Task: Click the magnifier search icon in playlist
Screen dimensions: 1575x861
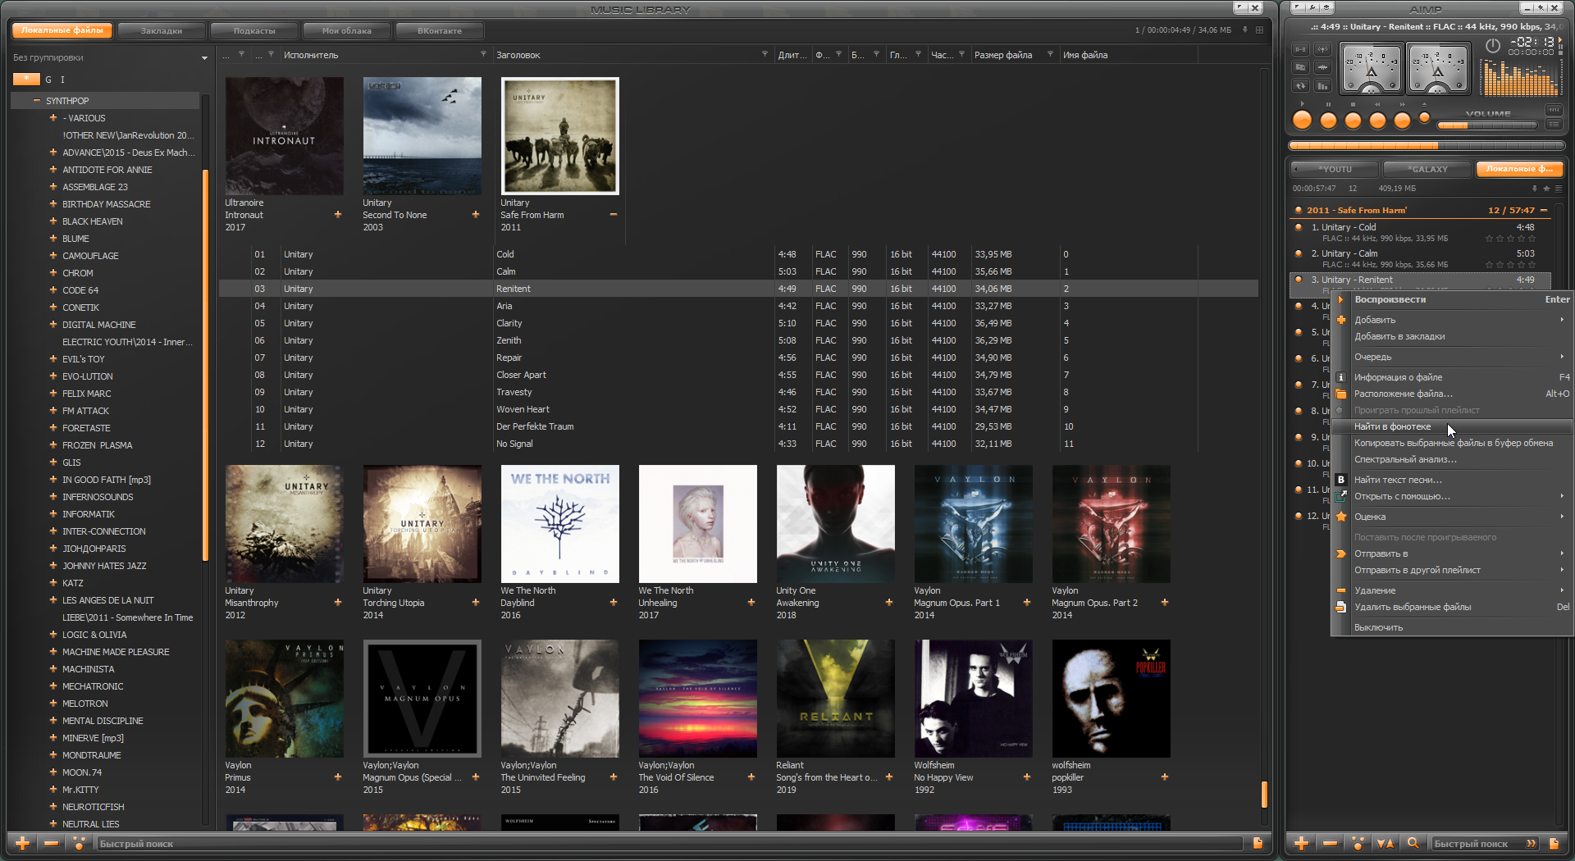Action: 1413,843
